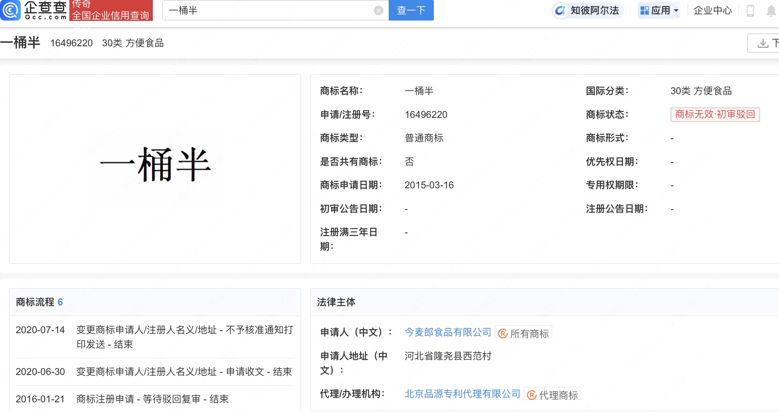Clear the search field with the X icon
The height and width of the screenshot is (412, 779).
point(378,10)
